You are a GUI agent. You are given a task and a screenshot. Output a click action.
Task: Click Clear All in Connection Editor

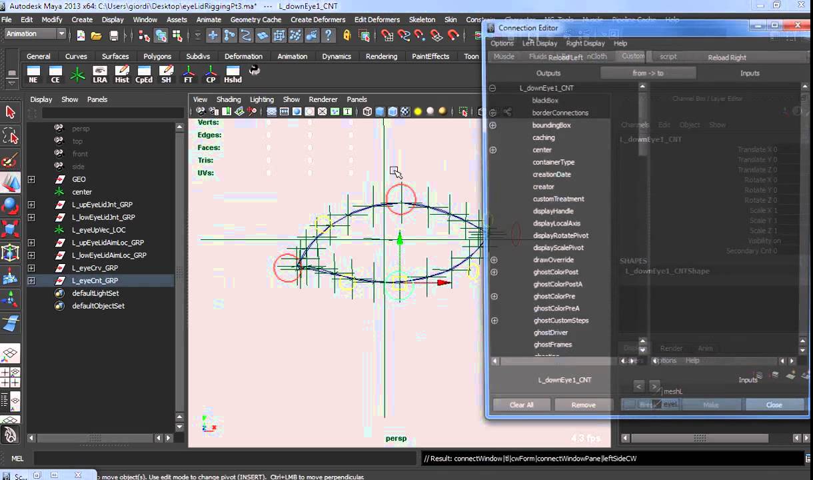[521, 405]
